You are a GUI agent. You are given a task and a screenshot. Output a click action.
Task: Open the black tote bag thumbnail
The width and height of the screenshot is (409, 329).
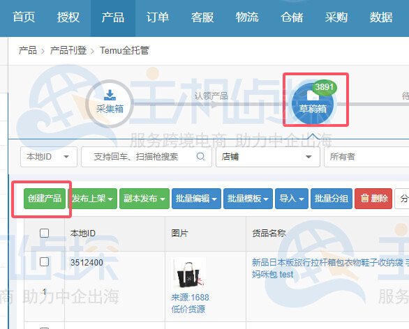pos(188,273)
